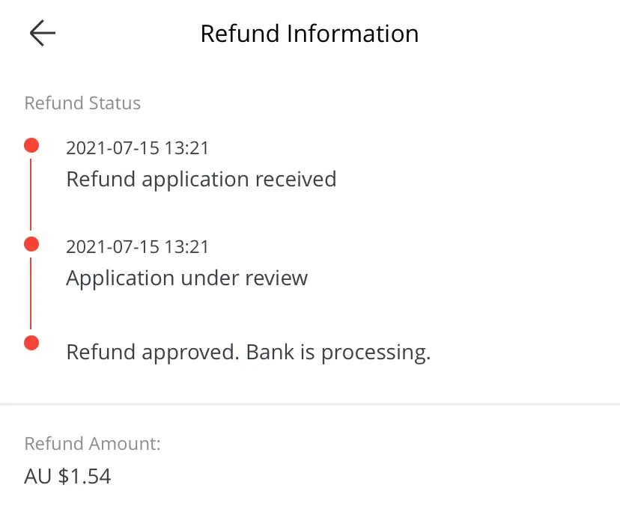Click the red dot beside Refund approved
Screen dimensions: 620x512
31,343
